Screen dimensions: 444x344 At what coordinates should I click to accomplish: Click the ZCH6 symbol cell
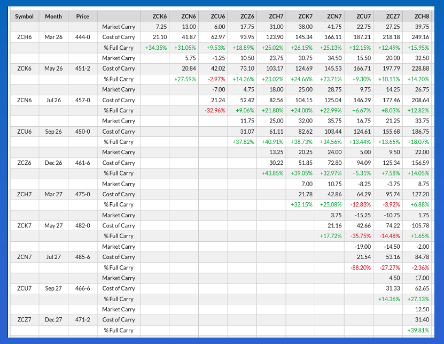[25, 37]
